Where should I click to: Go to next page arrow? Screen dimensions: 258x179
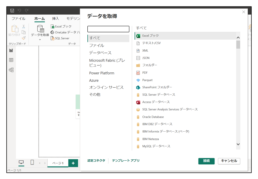(45, 163)
